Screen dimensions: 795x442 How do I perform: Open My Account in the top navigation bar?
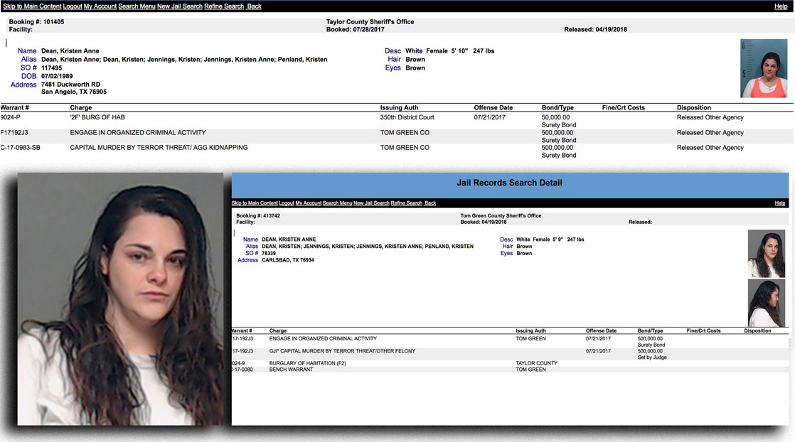tap(100, 6)
